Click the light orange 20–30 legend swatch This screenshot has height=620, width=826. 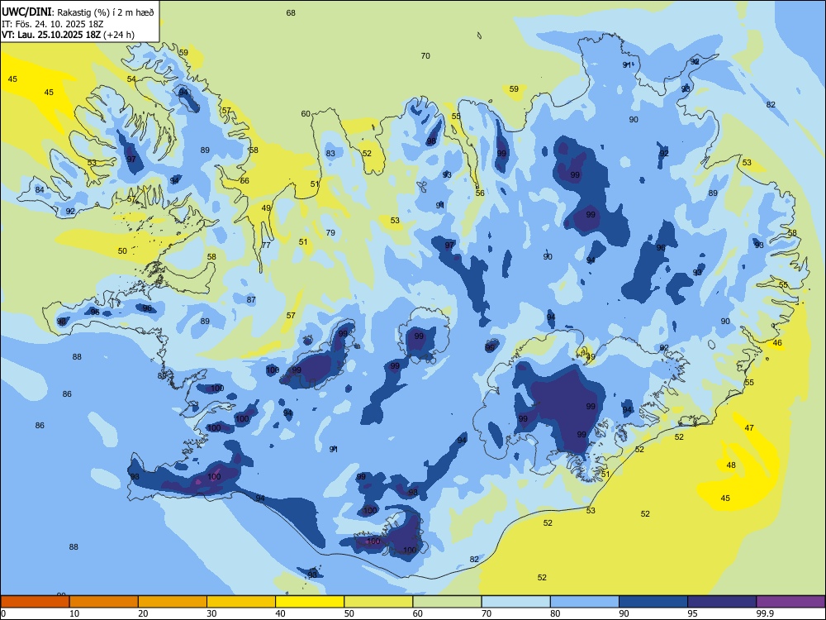(x=173, y=602)
